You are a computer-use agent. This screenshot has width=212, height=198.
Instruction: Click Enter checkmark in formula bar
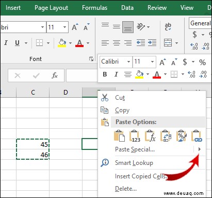[x=36, y=75]
